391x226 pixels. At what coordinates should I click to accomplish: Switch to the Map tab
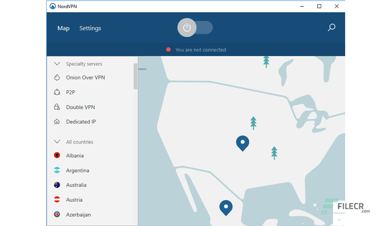tap(63, 28)
